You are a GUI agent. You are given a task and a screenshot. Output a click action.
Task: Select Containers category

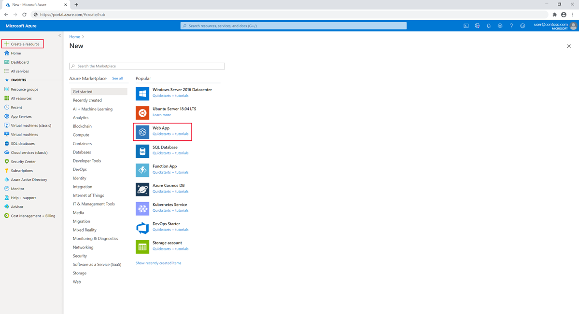point(83,144)
